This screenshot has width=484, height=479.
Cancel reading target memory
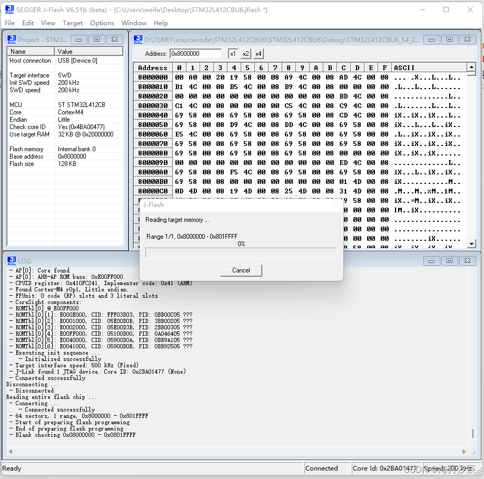(241, 270)
